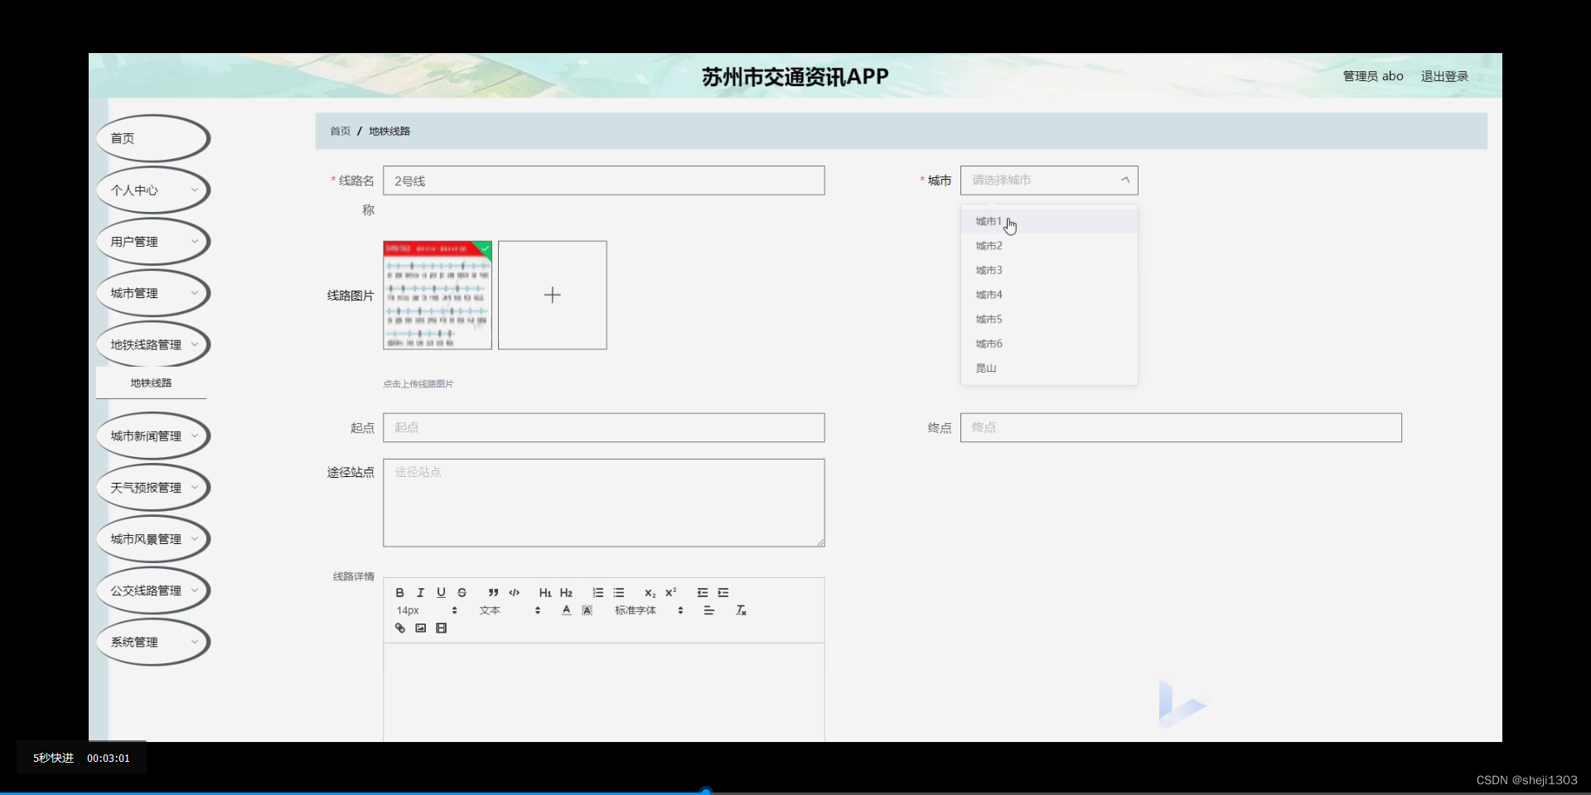Open the 地铁线路 submenu item
This screenshot has height=795, width=1591.
tap(150, 383)
